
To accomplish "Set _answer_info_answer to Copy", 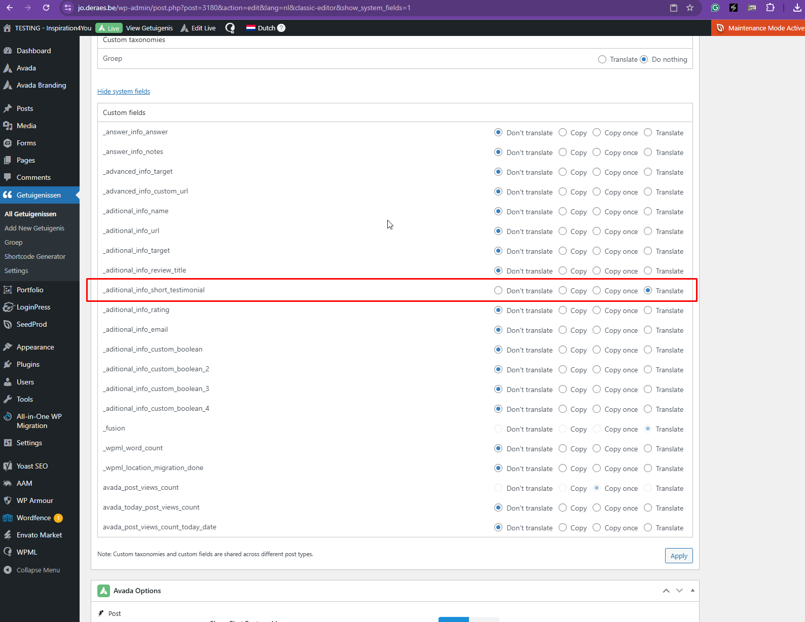I will [563, 132].
